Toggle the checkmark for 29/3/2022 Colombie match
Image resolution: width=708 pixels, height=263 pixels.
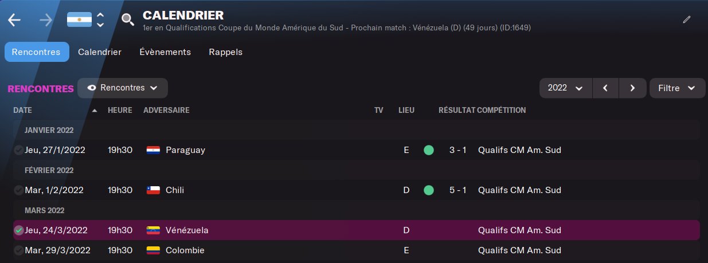point(19,250)
